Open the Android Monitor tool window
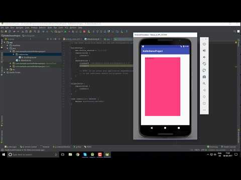 [x=62, y=146]
